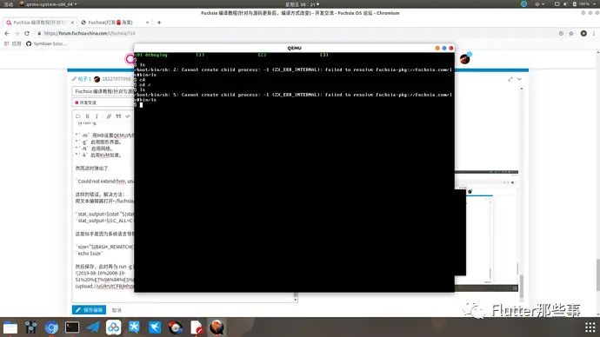Maximize the QEMU window
This screenshot has width=600, height=337.
pyautogui.click(x=444, y=48)
